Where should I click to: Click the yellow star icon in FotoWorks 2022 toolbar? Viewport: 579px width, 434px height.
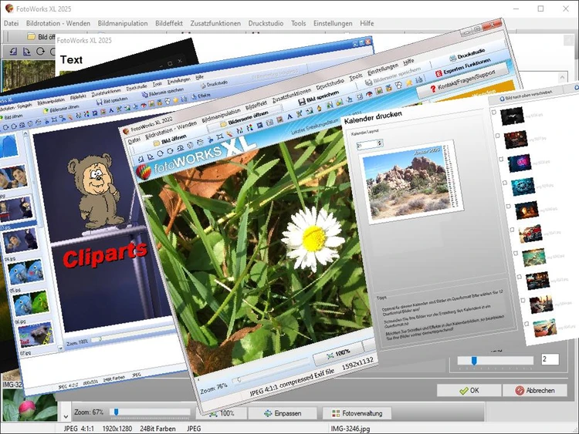408,83
